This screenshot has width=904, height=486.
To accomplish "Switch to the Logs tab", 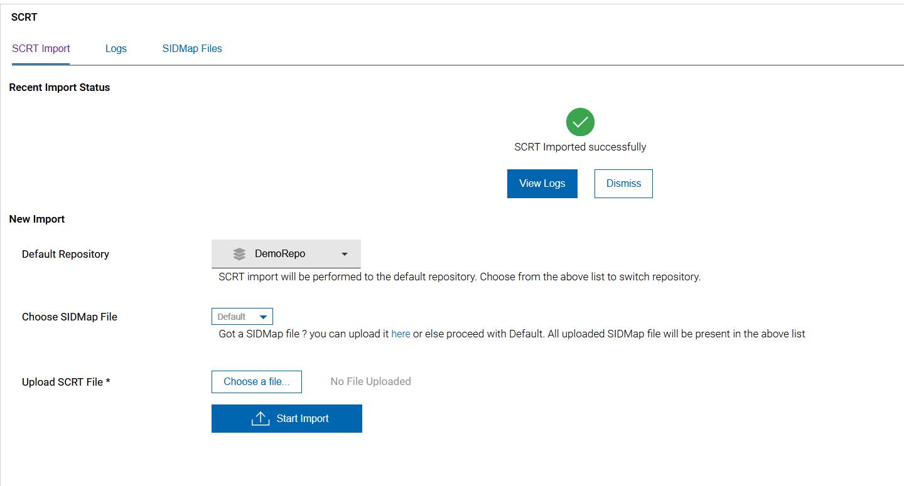I will (116, 48).
